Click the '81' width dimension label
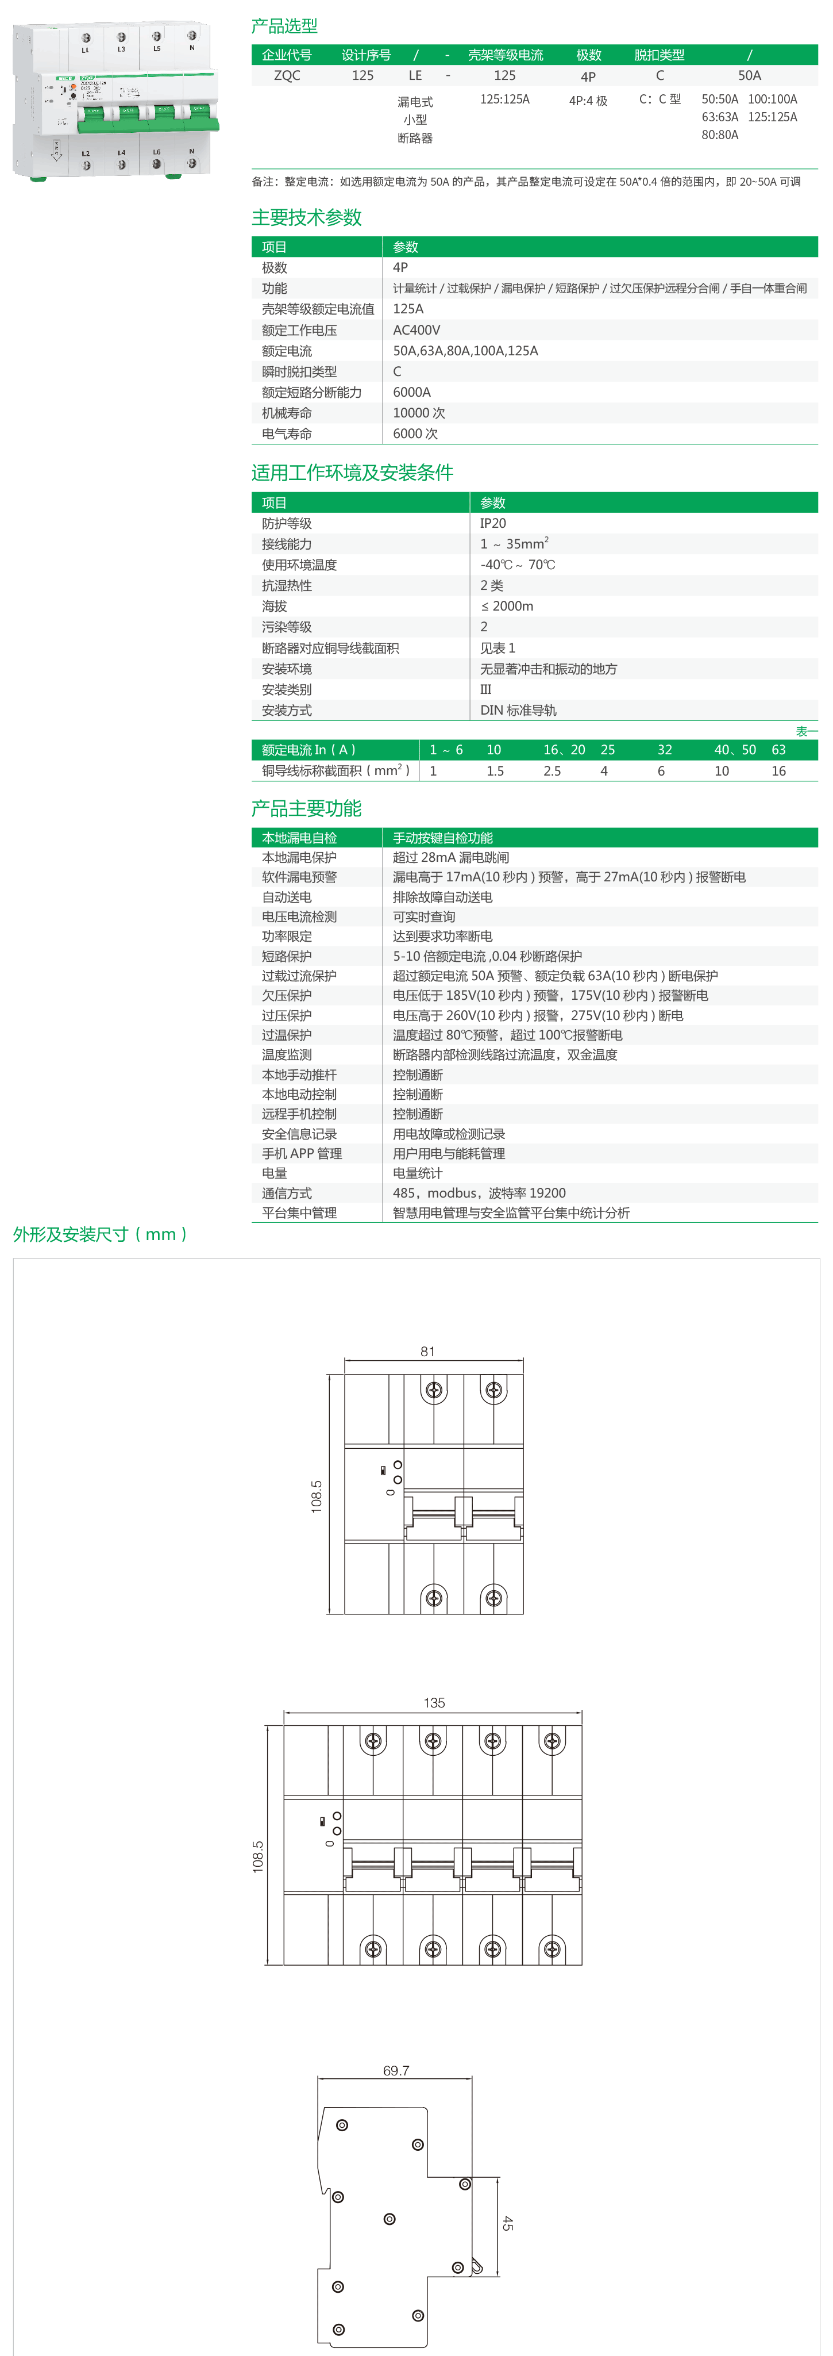This screenshot has height=2356, width=833. coord(428,1352)
